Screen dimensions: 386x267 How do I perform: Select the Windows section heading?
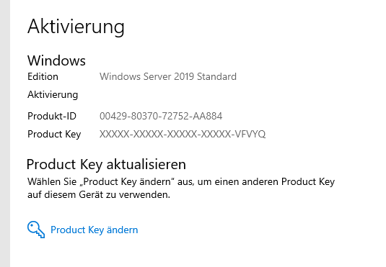click(x=56, y=60)
